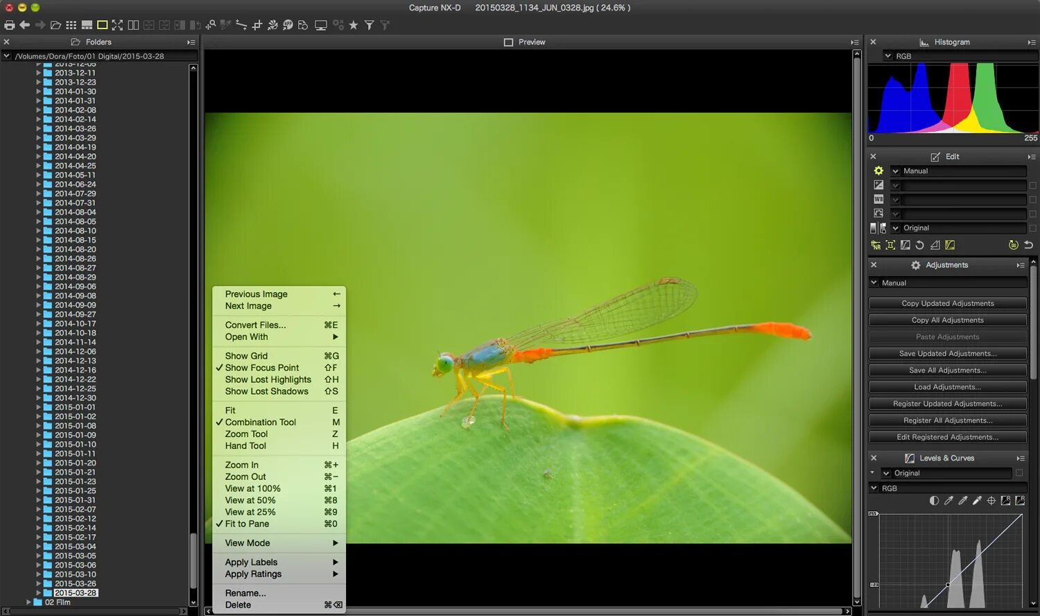Select the filmstrip view layout icon

tap(87, 25)
